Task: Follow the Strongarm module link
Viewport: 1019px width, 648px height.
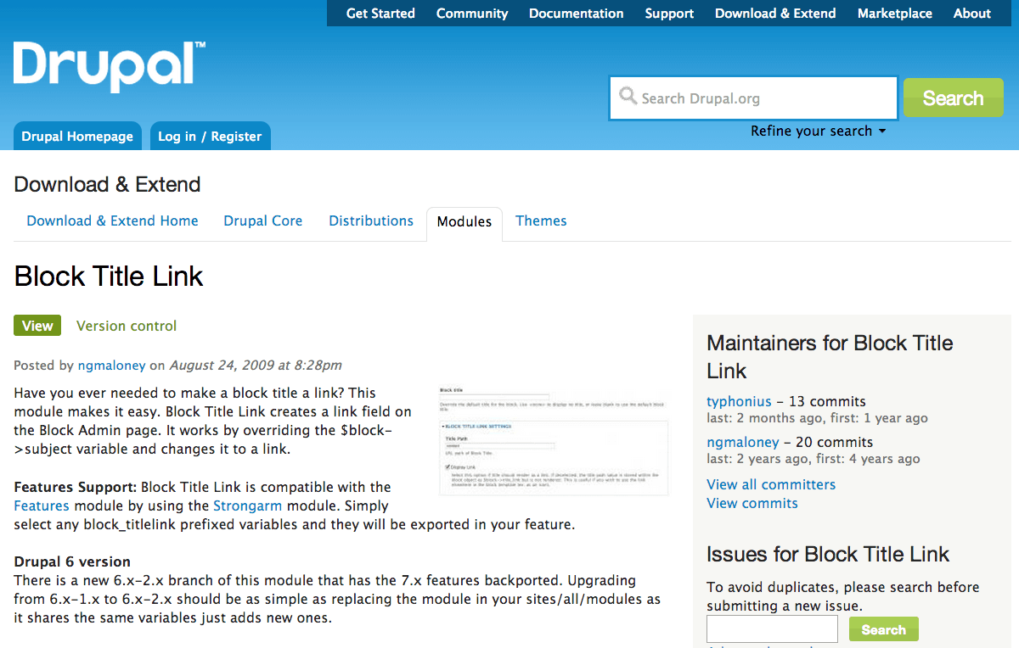Action: click(x=248, y=506)
